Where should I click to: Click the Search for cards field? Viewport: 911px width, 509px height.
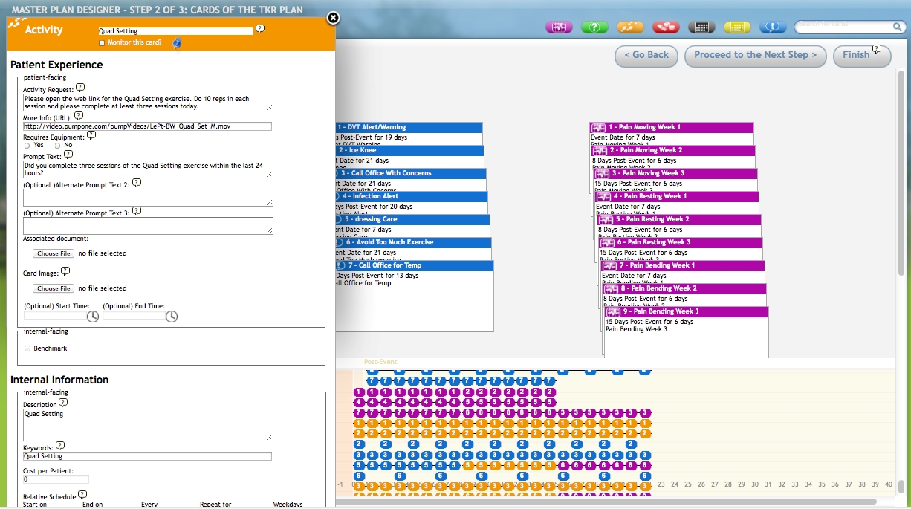[845, 27]
